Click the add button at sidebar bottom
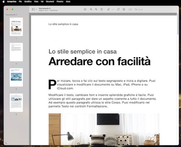The image size is (181, 147). 6,143
